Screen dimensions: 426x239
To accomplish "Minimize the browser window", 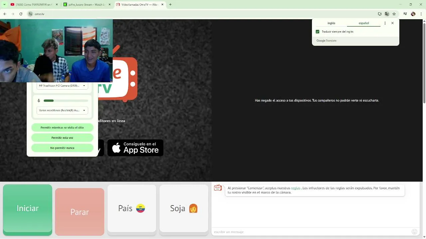I will pos(400,5).
